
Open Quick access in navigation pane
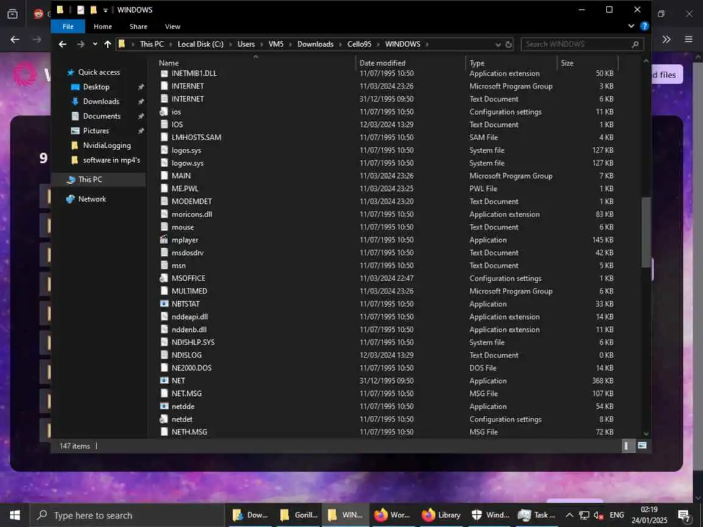pyautogui.click(x=99, y=72)
